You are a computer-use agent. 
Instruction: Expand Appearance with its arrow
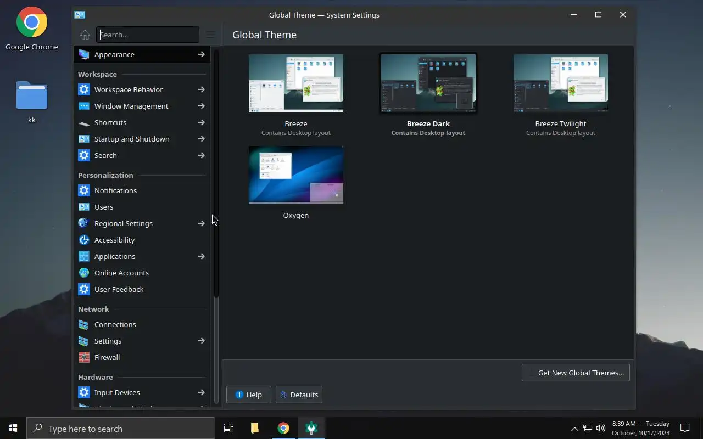tap(201, 54)
